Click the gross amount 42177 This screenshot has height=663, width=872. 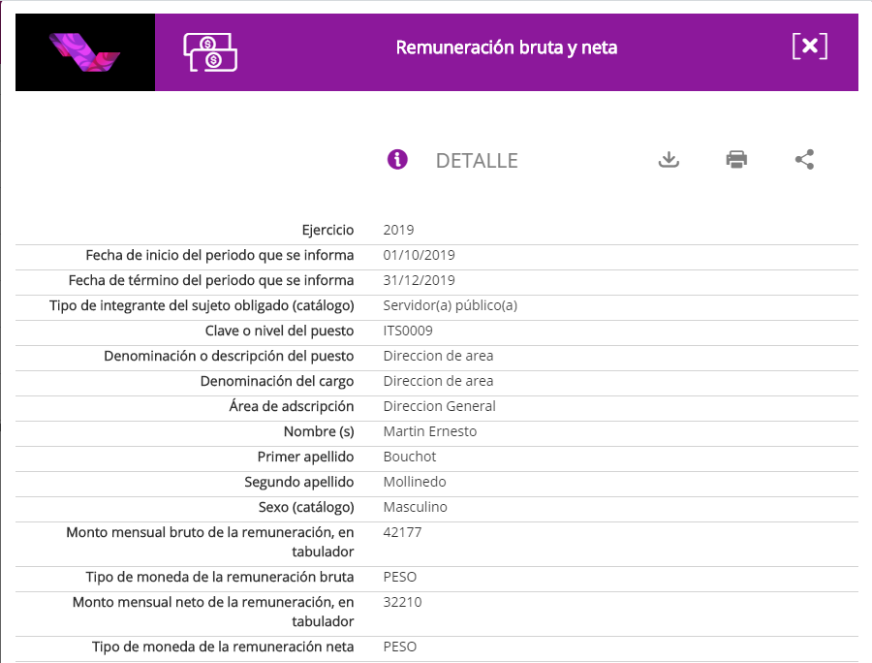[402, 532]
